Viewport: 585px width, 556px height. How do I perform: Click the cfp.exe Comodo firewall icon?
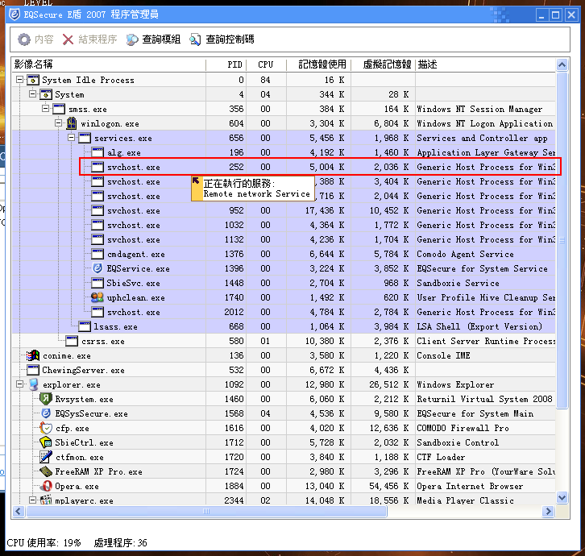coord(46,428)
